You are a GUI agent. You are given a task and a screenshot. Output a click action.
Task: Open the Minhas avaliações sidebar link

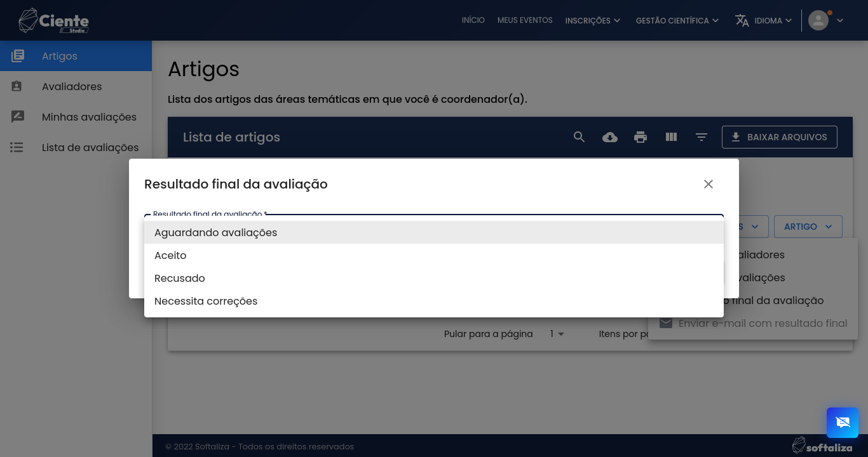click(x=89, y=117)
